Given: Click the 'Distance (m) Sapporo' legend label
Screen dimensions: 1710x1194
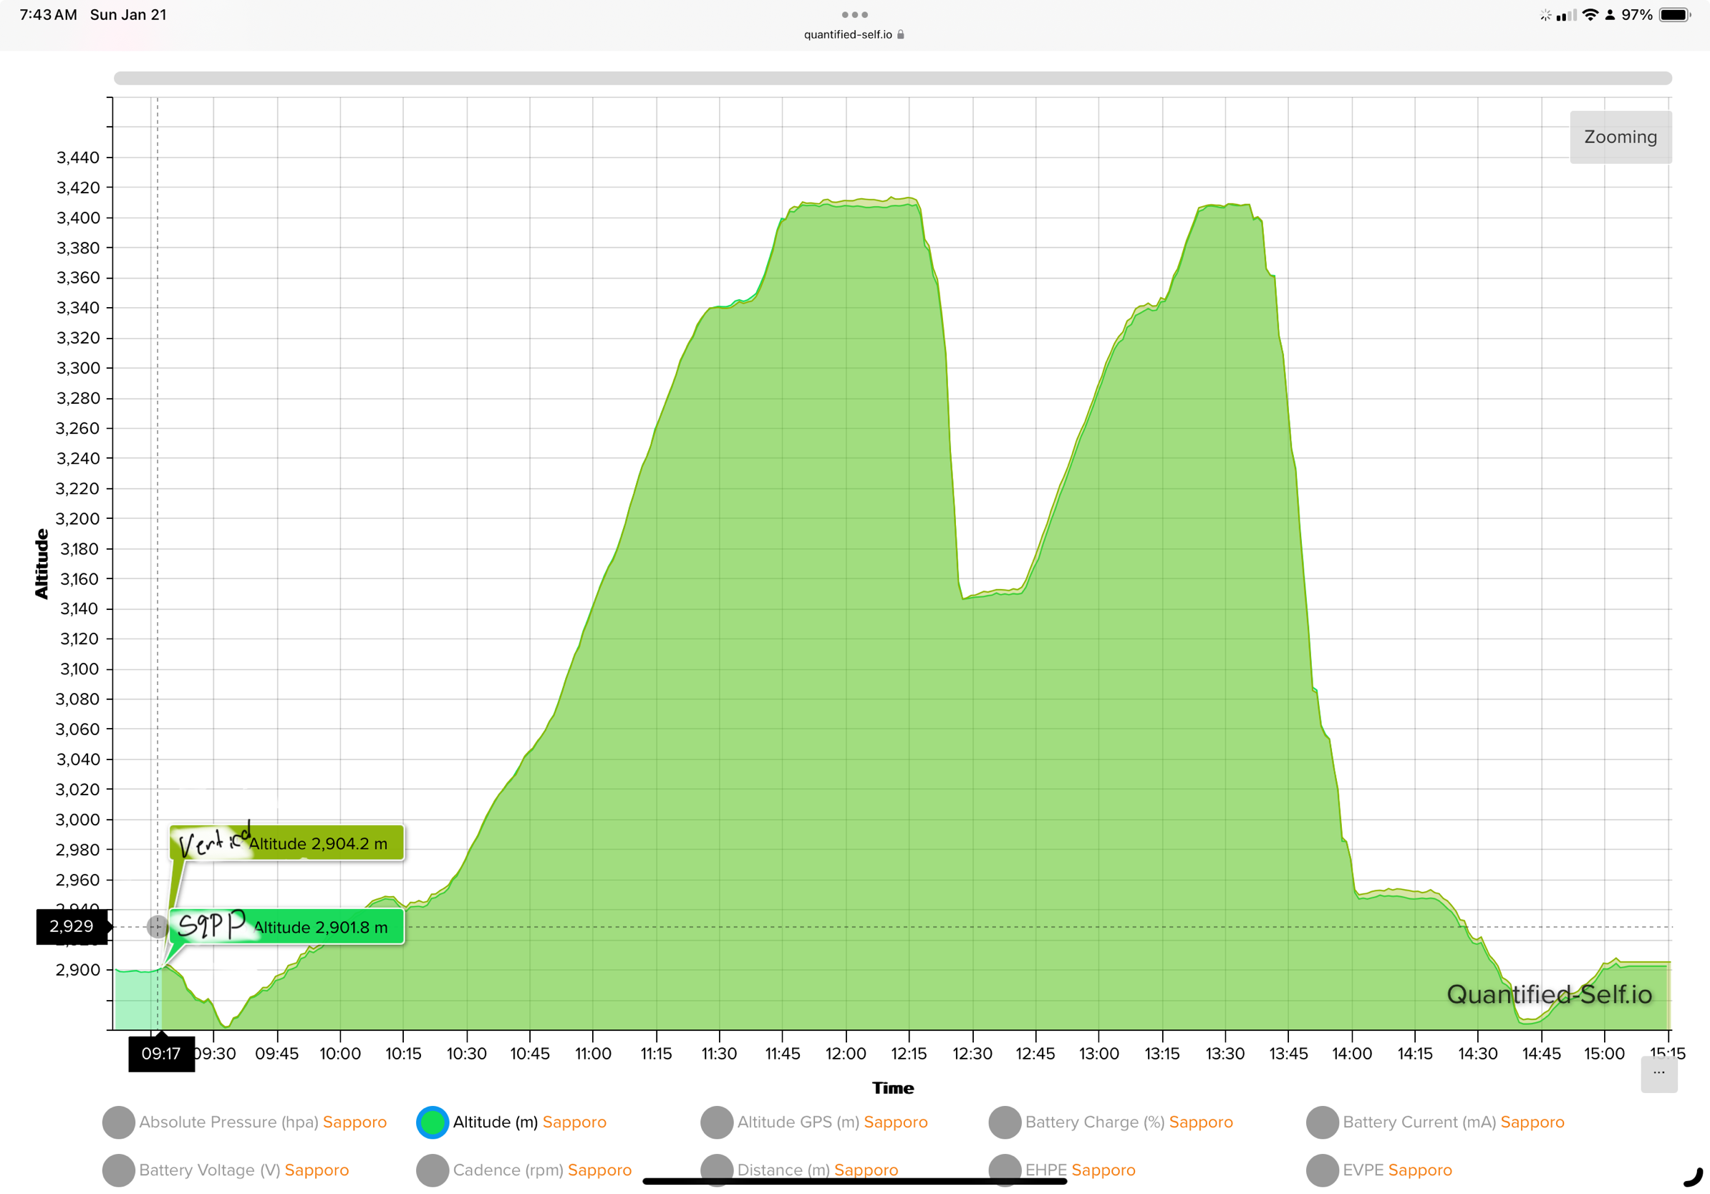Looking at the screenshot, I should pos(817,1170).
